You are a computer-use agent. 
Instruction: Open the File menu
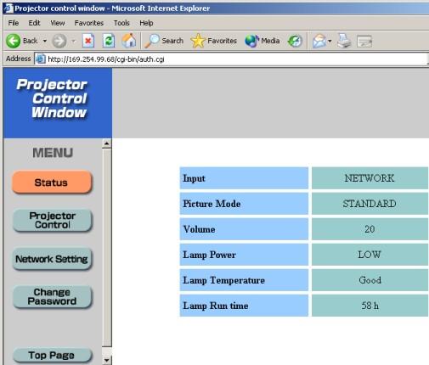coord(14,23)
